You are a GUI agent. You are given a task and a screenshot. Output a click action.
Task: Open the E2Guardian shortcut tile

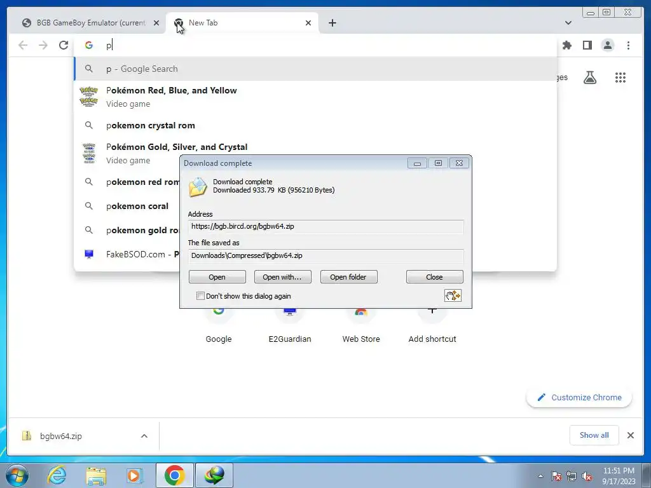pyautogui.click(x=290, y=327)
